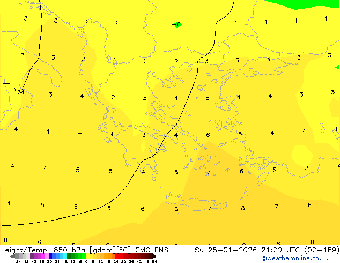340x263 pixels.
Task: Select the green segment in the temperature legend
Action: [x=75, y=256]
